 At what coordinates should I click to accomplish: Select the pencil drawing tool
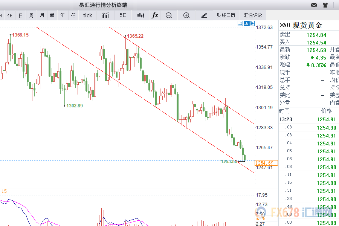pos(204,15)
